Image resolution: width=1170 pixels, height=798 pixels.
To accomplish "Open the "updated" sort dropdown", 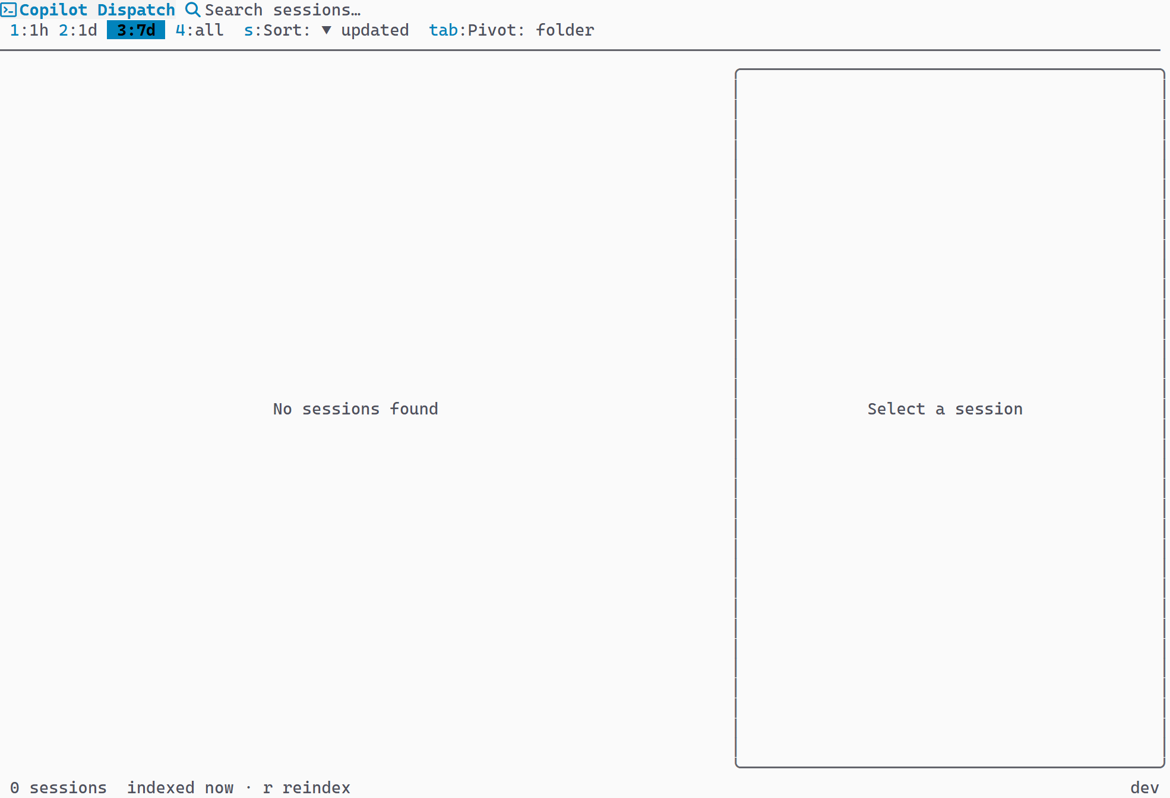I will 374,30.
